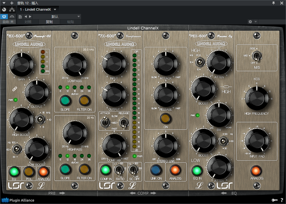Click the preamp OUTPUT knob
286x204 pixels.
(x=37, y=92)
